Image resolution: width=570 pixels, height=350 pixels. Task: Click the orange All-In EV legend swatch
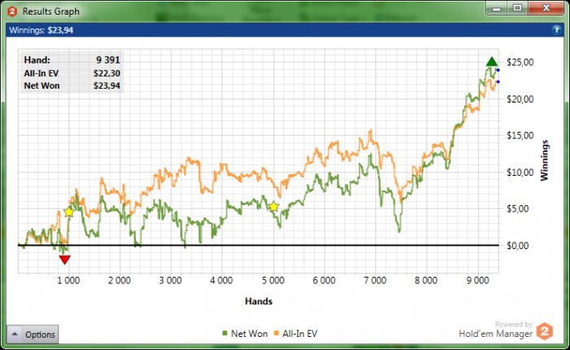pos(276,333)
